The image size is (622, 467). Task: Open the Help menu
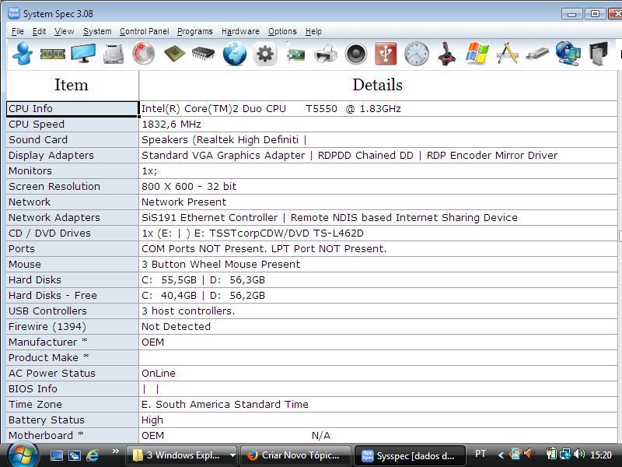pyautogui.click(x=313, y=31)
